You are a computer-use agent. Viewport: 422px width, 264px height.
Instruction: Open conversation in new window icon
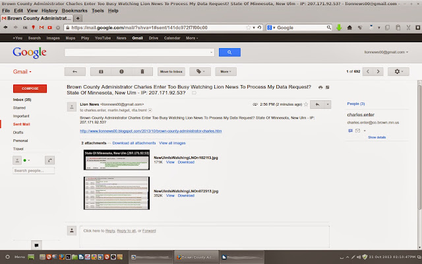[x=328, y=87]
